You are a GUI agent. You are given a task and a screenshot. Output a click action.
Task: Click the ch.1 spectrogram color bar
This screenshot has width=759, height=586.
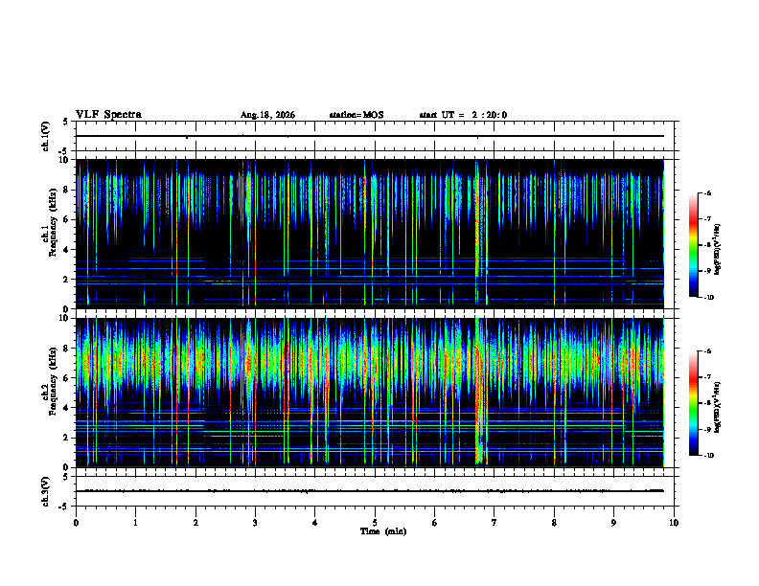pos(693,245)
